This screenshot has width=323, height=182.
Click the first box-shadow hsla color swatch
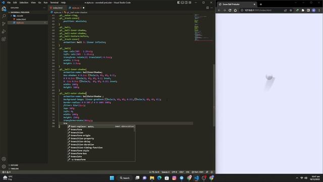pyautogui.click(x=89, y=75)
